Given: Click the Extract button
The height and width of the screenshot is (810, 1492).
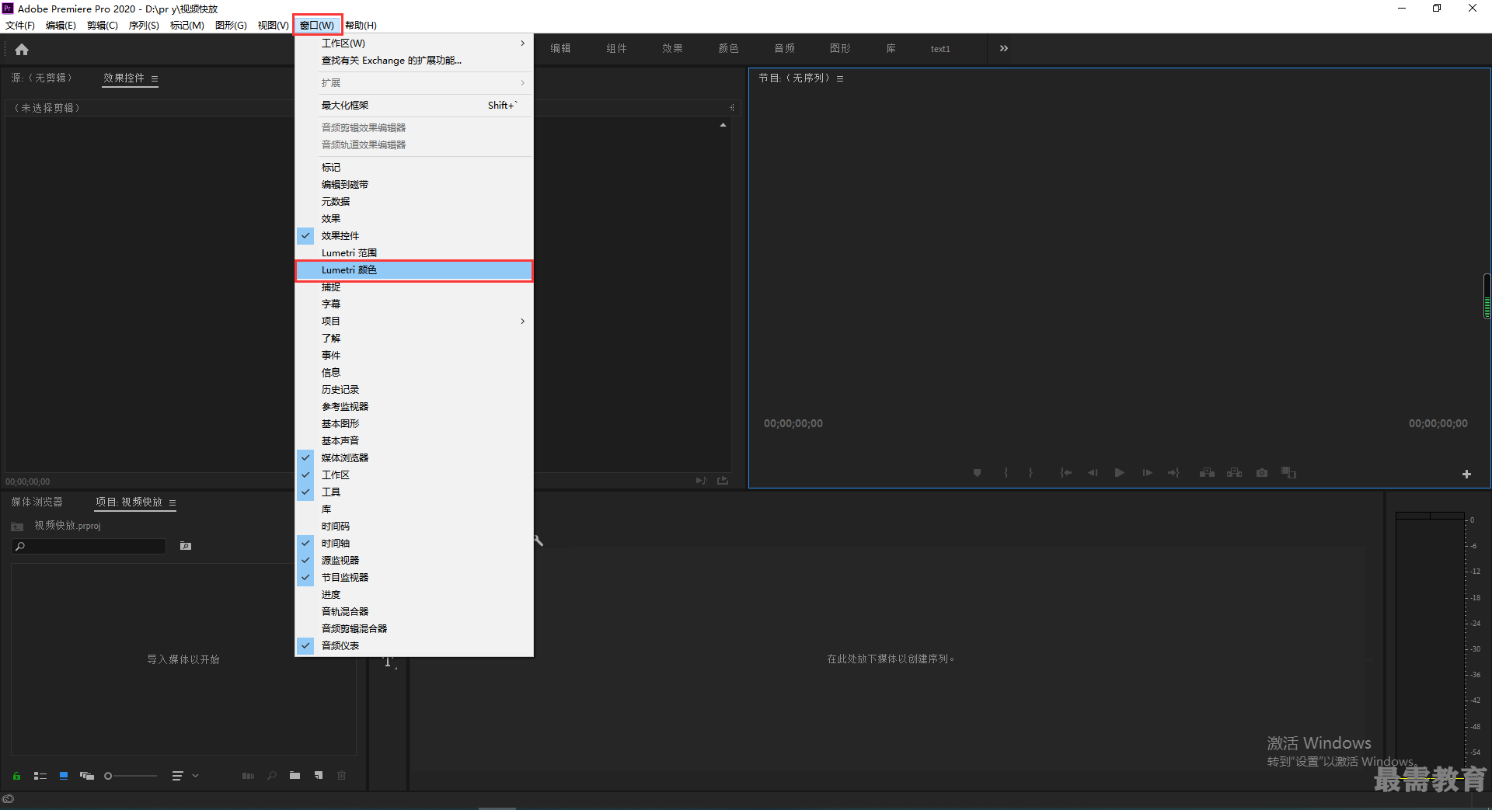Looking at the screenshot, I should [1234, 472].
